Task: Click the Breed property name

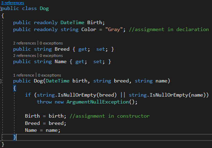Action: (62, 49)
